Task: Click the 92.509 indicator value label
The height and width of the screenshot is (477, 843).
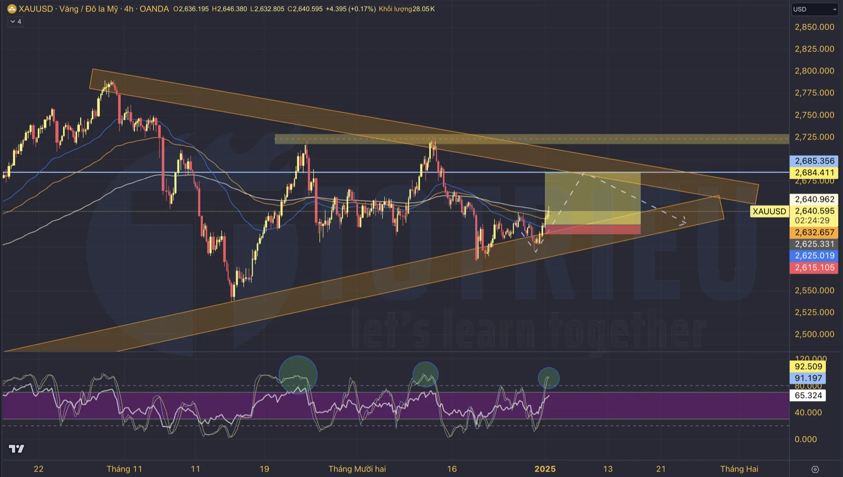Action: [x=808, y=366]
